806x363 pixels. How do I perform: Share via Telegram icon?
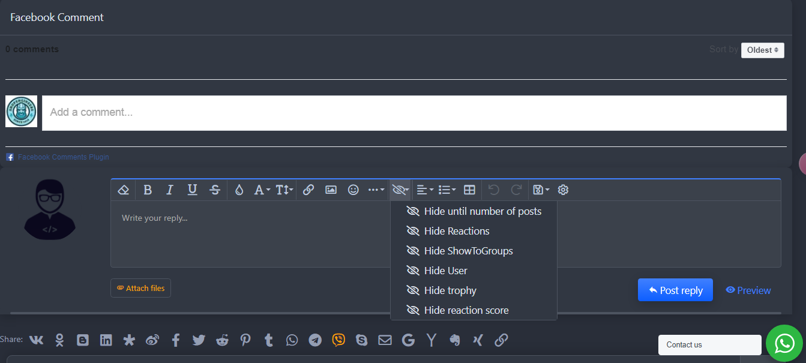[x=315, y=340]
